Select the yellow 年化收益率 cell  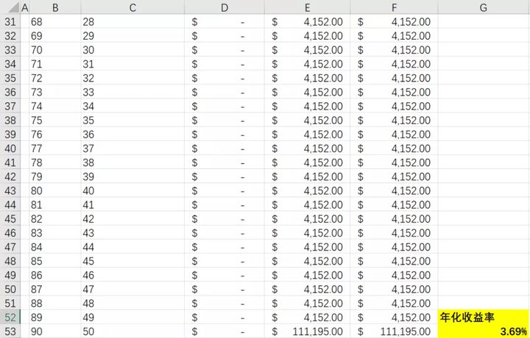click(x=483, y=317)
